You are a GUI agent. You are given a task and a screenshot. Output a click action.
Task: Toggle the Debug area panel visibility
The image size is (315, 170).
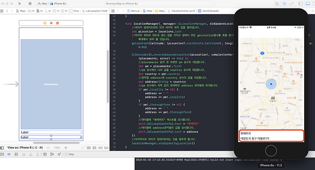click(308, 3)
